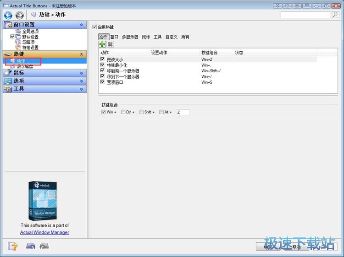
Task: Click the forward navigation arrow
Action: (x=19, y=15)
